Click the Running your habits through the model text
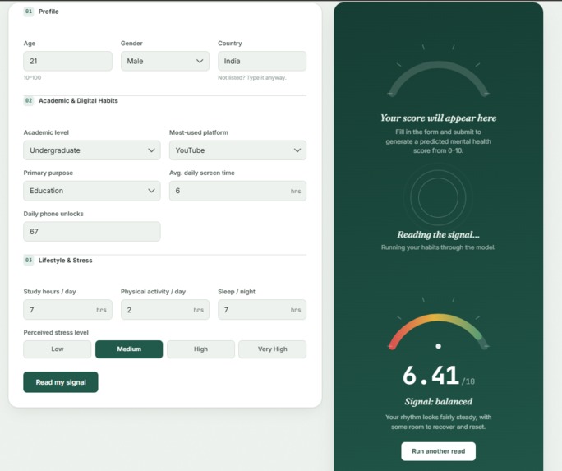Image resolution: width=562 pixels, height=471 pixels. pyautogui.click(x=439, y=247)
